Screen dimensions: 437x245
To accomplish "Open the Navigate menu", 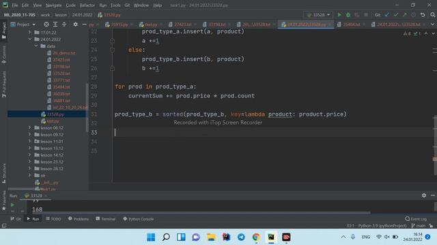I will pyautogui.click(x=53, y=5).
